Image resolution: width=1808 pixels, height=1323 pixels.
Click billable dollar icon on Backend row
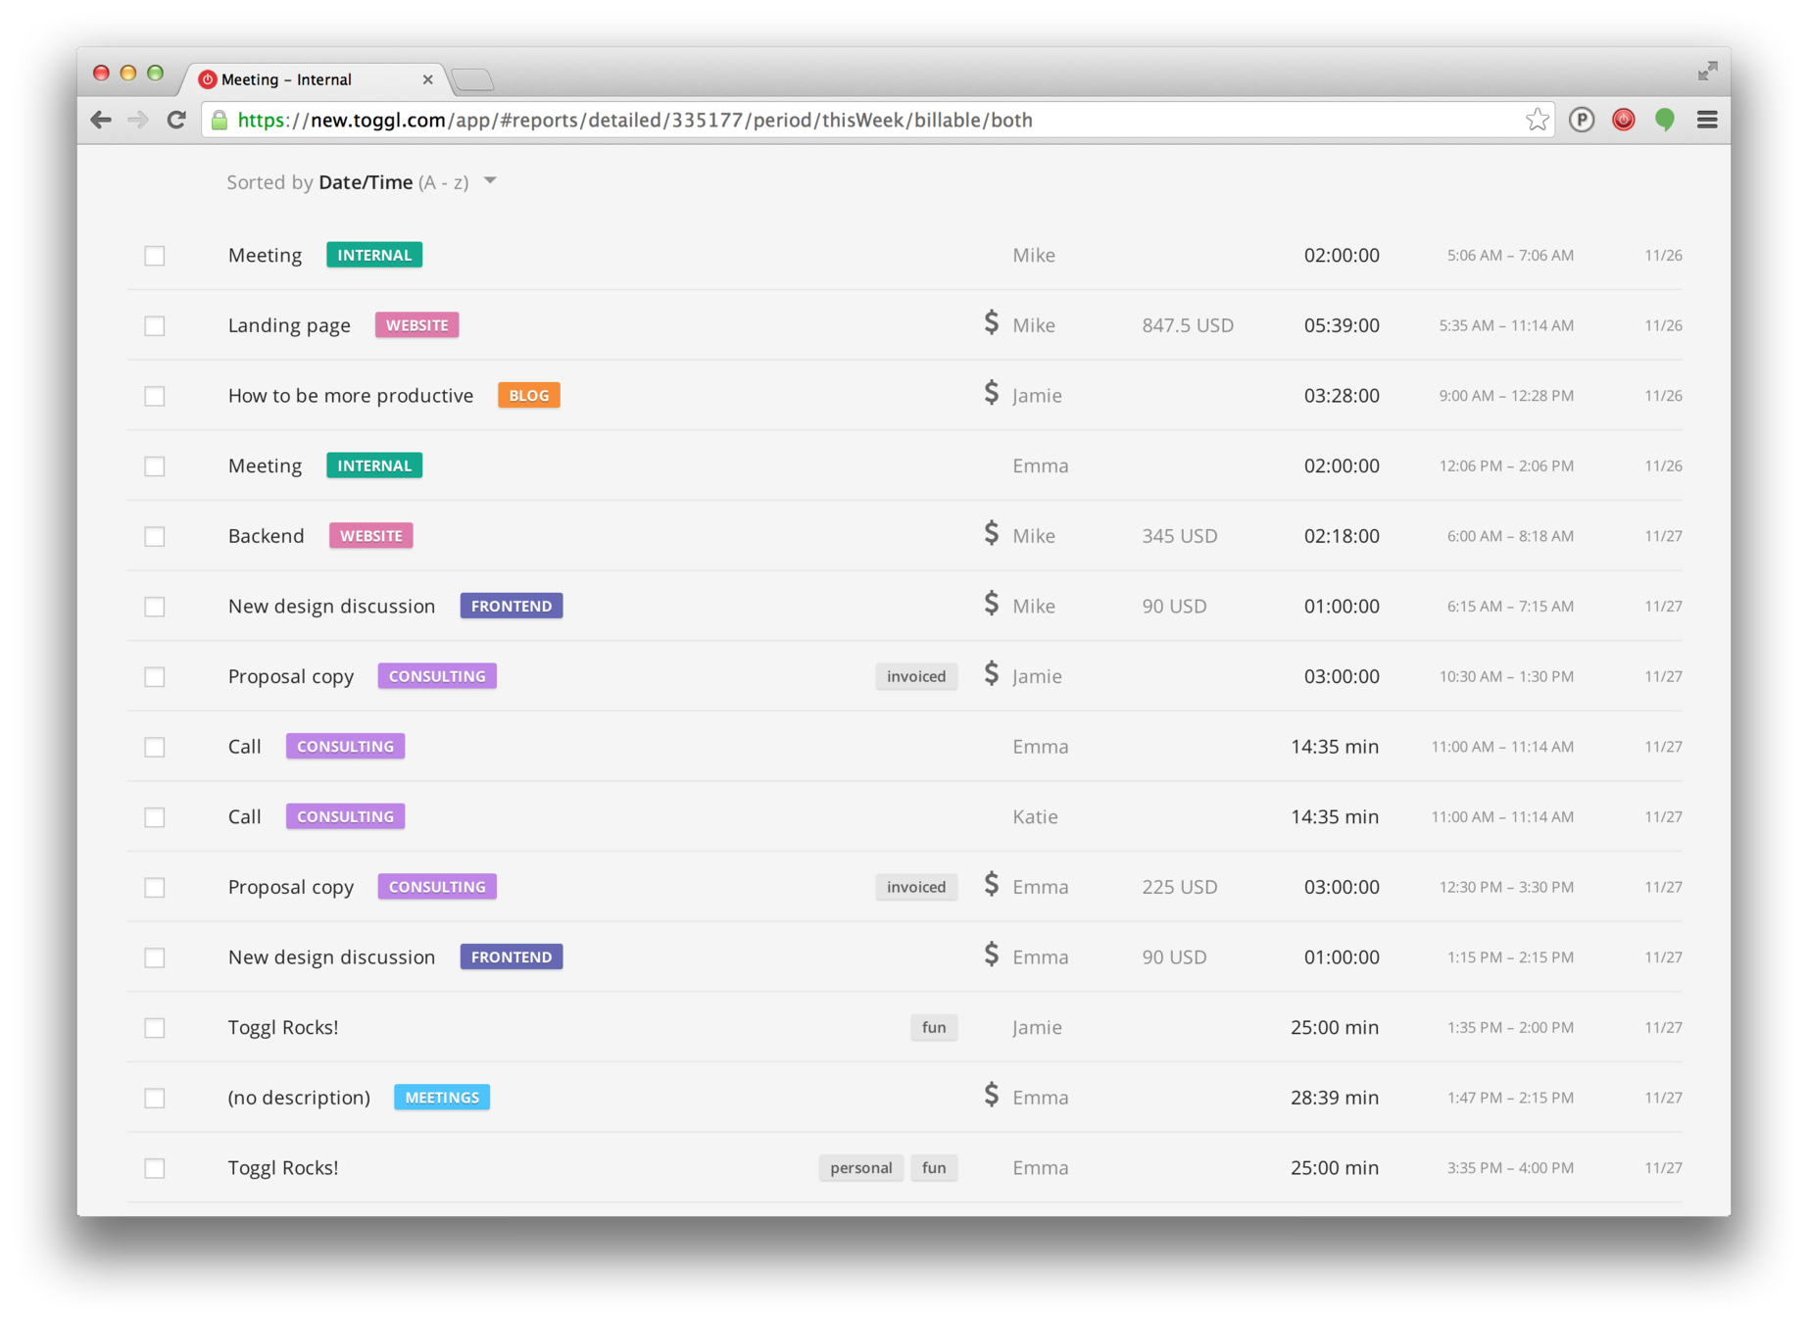tap(991, 534)
